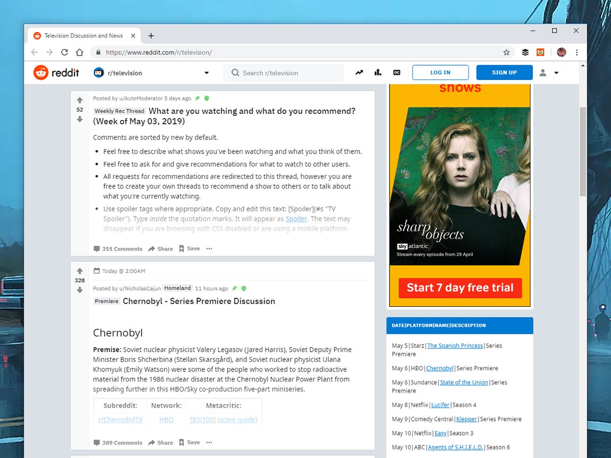Screen dimensions: 611x458
Task: Open the user account dropdown menu
Action: (549, 73)
